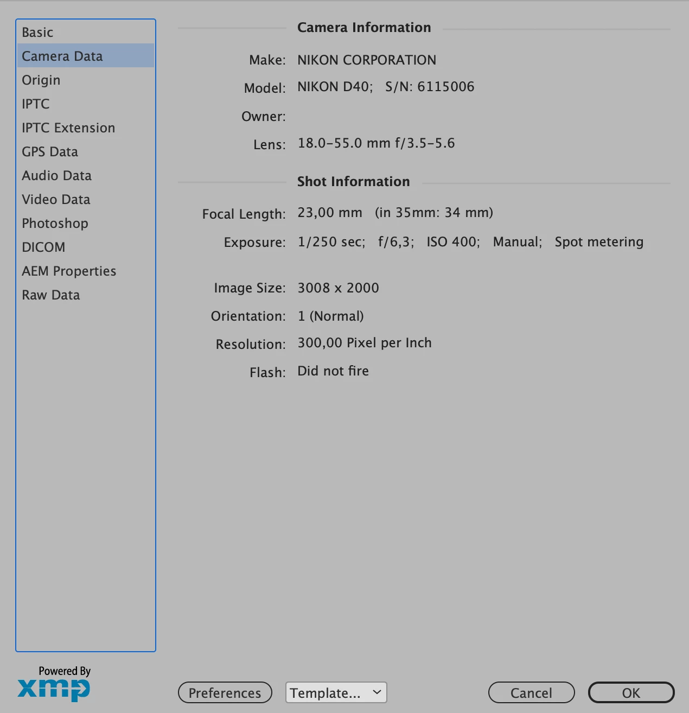Select Photoshop in the sidebar list

[86, 223]
